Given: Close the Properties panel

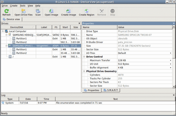Looking at the screenshot, I should coord(174,23).
